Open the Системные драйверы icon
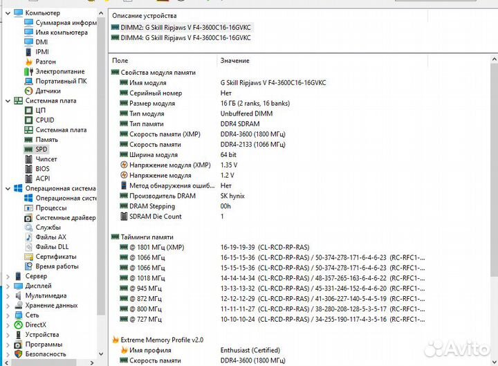The height and width of the screenshot is (366, 498). click(28, 218)
